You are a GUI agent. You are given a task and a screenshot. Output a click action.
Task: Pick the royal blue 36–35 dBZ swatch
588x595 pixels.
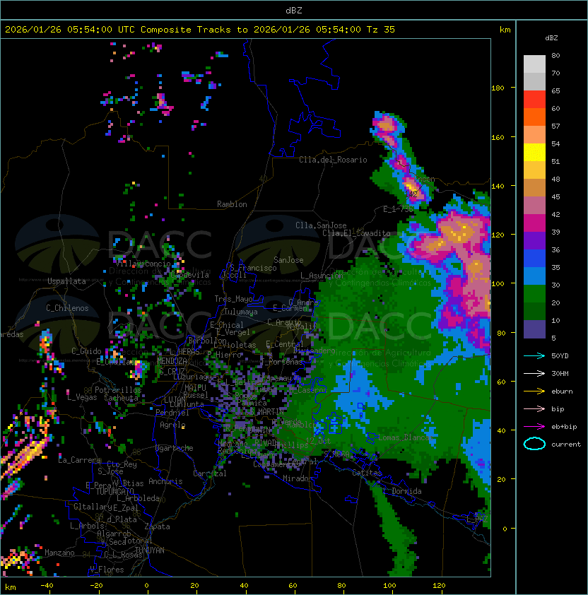click(x=534, y=258)
